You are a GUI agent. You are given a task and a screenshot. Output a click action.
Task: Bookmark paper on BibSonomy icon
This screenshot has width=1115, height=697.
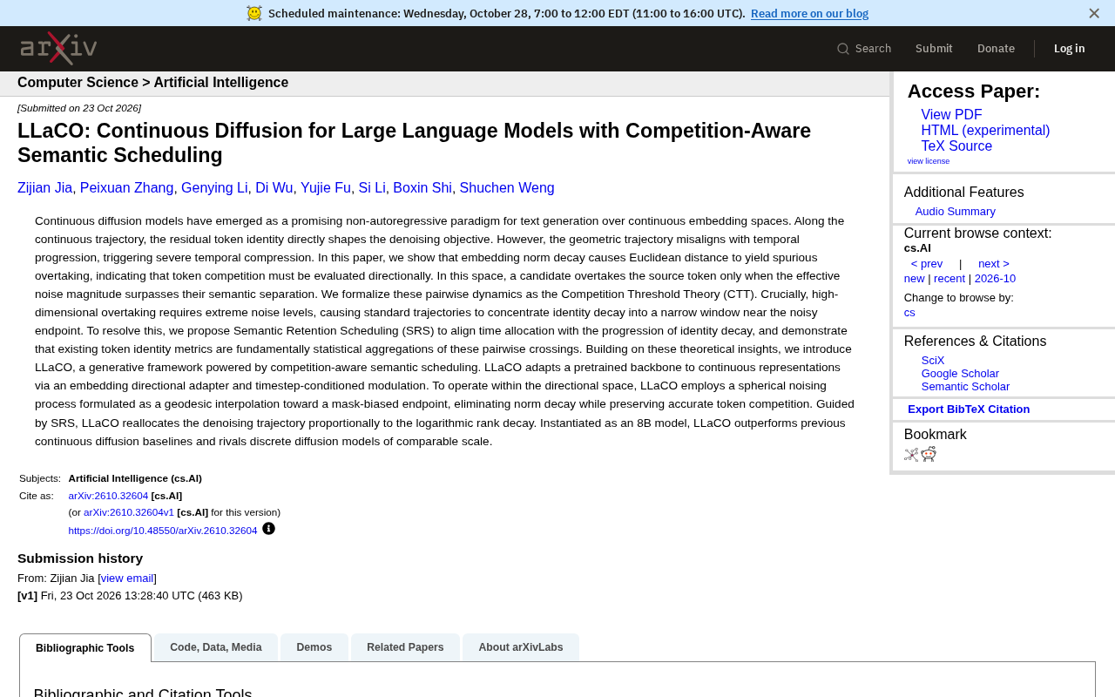click(x=911, y=454)
